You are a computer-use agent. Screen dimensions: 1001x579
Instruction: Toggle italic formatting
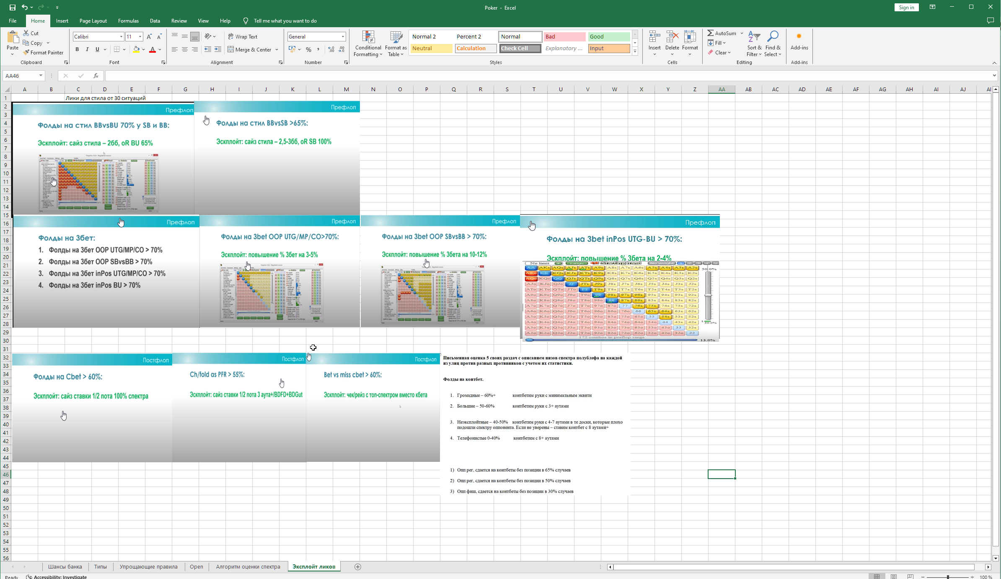tap(87, 49)
